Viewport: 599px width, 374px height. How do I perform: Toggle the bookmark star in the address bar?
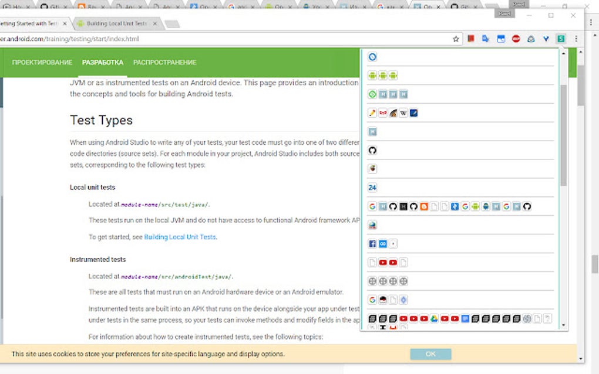pyautogui.click(x=456, y=39)
